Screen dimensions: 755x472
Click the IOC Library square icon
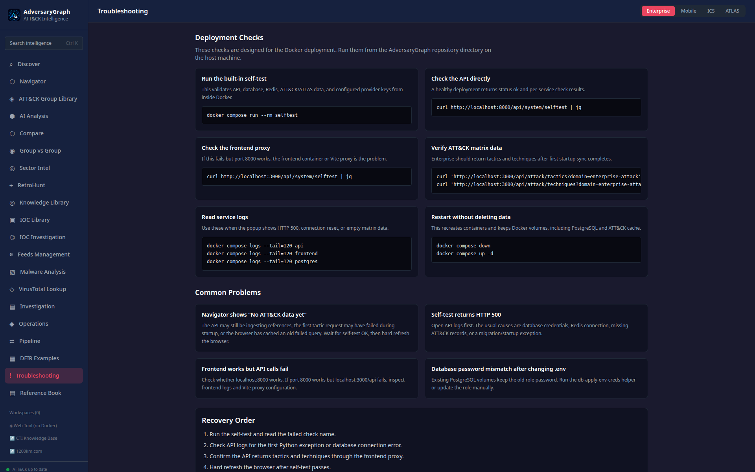pos(12,220)
